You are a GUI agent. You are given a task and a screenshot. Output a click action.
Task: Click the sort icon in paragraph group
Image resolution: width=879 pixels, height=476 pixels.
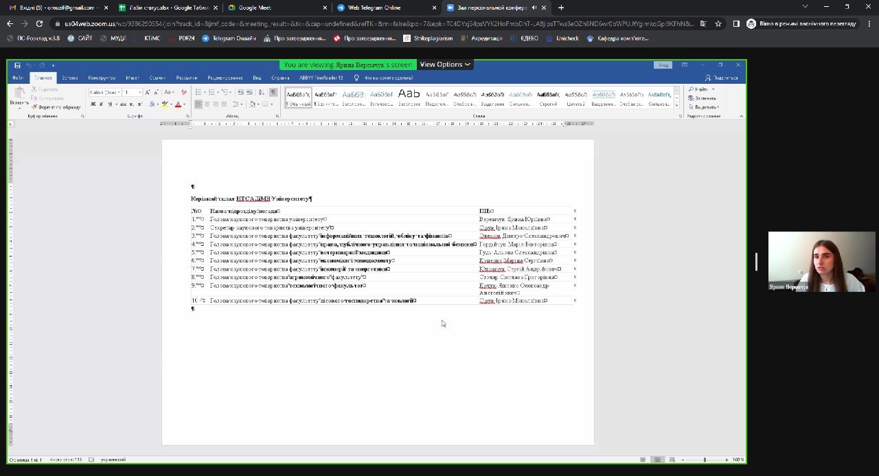click(262, 92)
